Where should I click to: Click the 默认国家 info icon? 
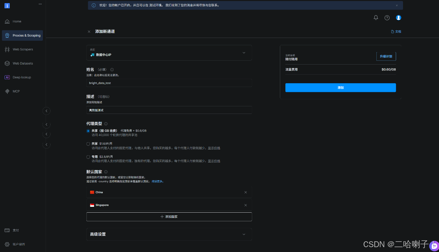[106, 172]
